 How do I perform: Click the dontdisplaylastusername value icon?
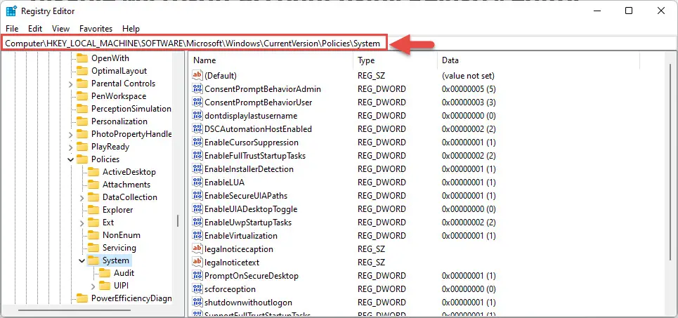click(197, 116)
